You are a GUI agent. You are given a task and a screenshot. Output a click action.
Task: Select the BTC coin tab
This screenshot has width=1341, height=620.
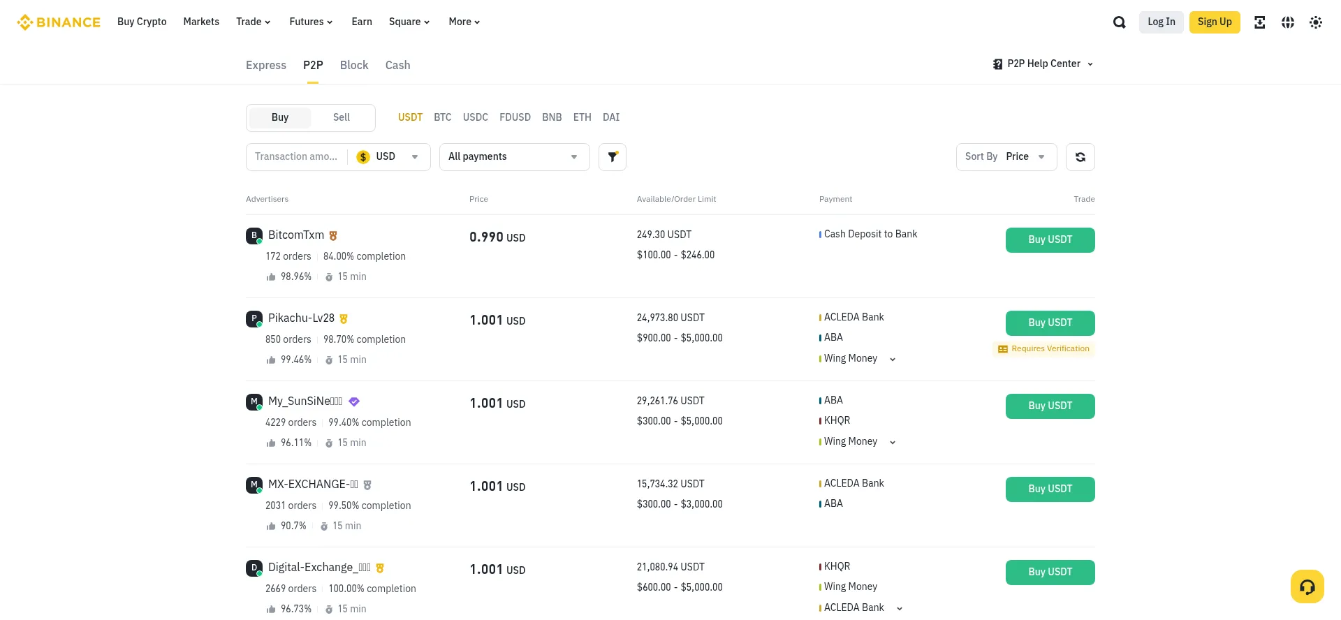click(x=443, y=118)
